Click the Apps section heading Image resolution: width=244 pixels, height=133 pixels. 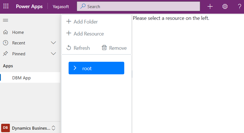pyautogui.click(x=8, y=66)
